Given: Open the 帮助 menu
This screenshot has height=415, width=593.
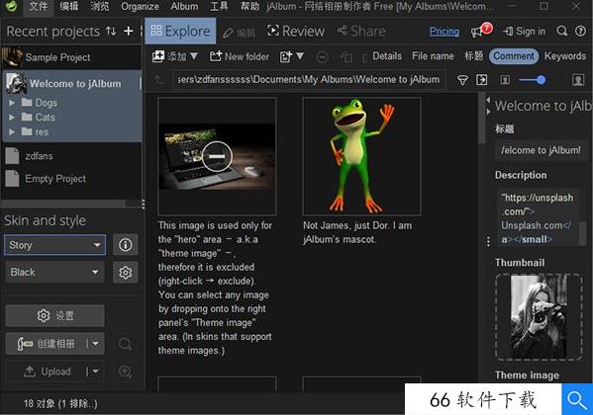Looking at the screenshot, I should point(250,6).
